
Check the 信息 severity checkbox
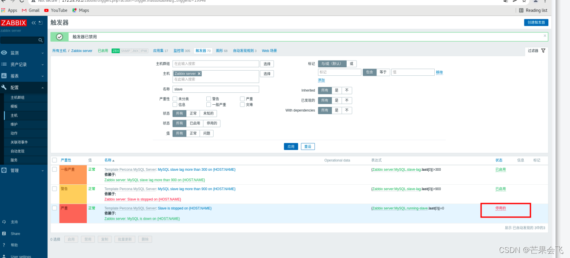coord(175,104)
